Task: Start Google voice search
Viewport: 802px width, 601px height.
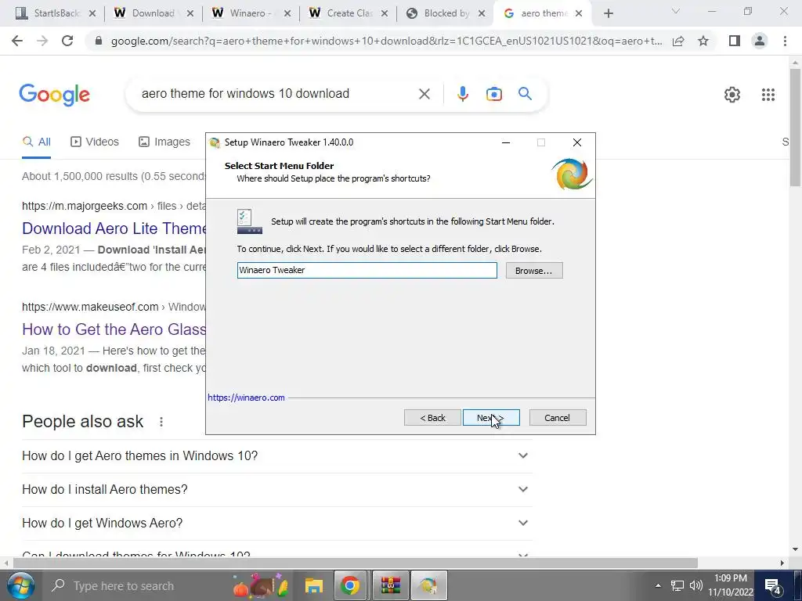Action: click(462, 94)
